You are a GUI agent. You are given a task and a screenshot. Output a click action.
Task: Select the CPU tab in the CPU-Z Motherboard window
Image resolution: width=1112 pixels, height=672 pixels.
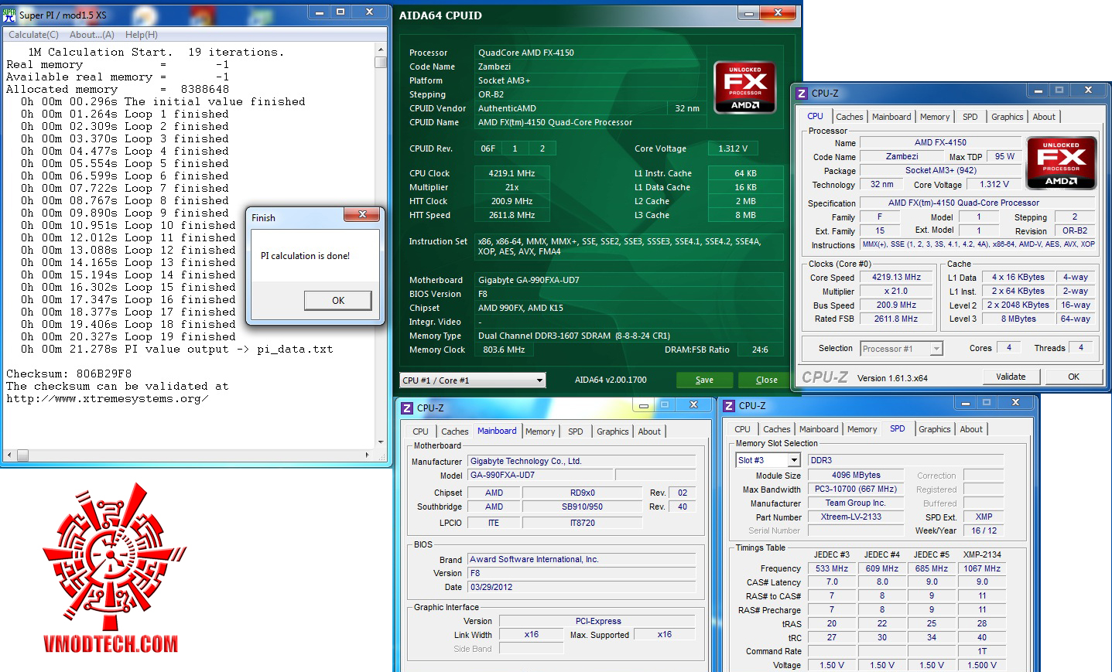(420, 432)
